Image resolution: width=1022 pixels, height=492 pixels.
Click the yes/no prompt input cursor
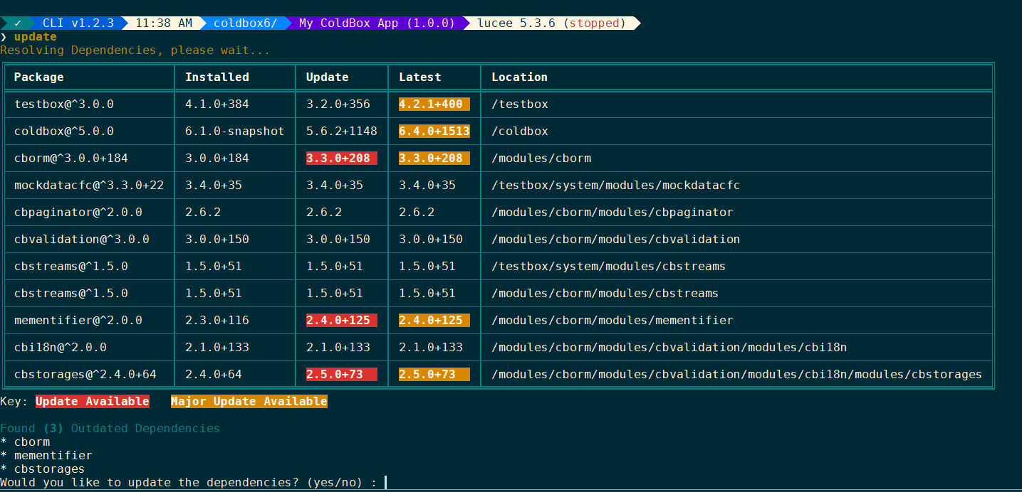click(x=385, y=483)
